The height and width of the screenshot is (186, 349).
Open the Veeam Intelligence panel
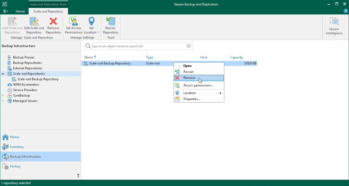(x=334, y=26)
